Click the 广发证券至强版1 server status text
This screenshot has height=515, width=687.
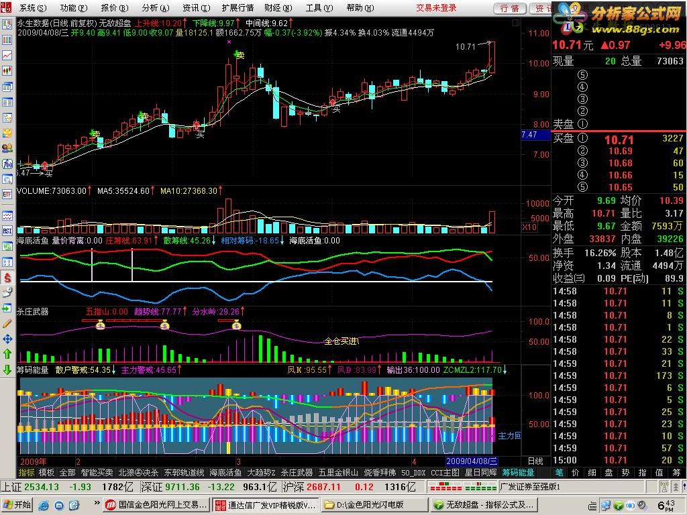tap(530, 487)
